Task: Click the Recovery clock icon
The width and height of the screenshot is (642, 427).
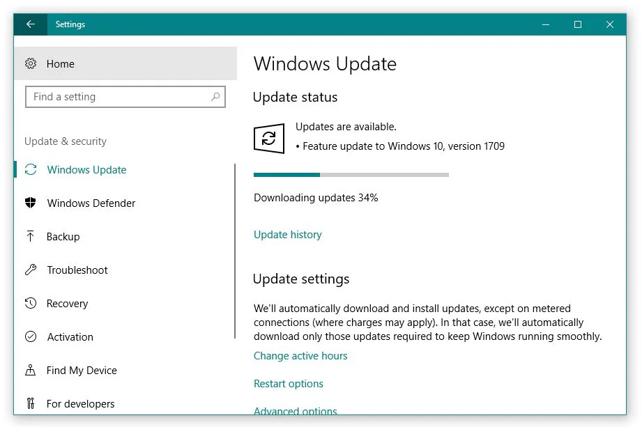Action: point(31,303)
